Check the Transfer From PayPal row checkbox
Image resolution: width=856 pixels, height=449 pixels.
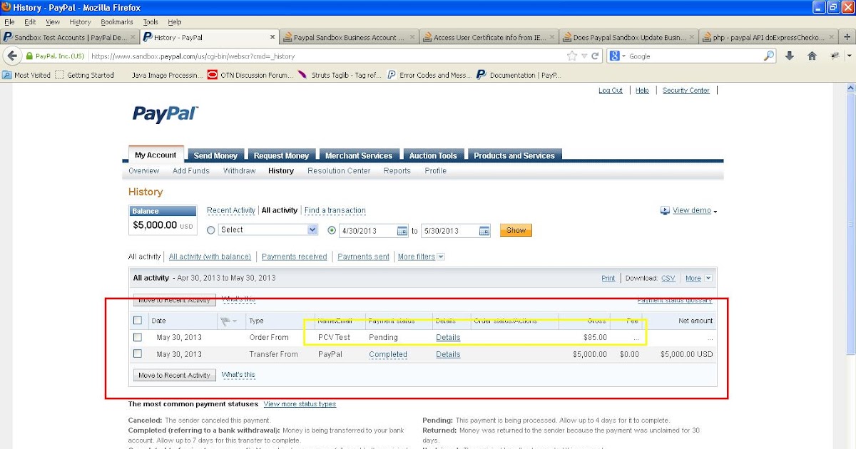138,353
